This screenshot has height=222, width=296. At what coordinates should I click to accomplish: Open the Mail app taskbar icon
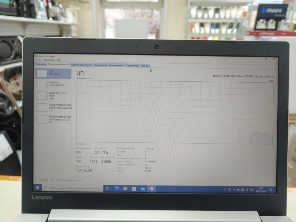tap(143, 189)
